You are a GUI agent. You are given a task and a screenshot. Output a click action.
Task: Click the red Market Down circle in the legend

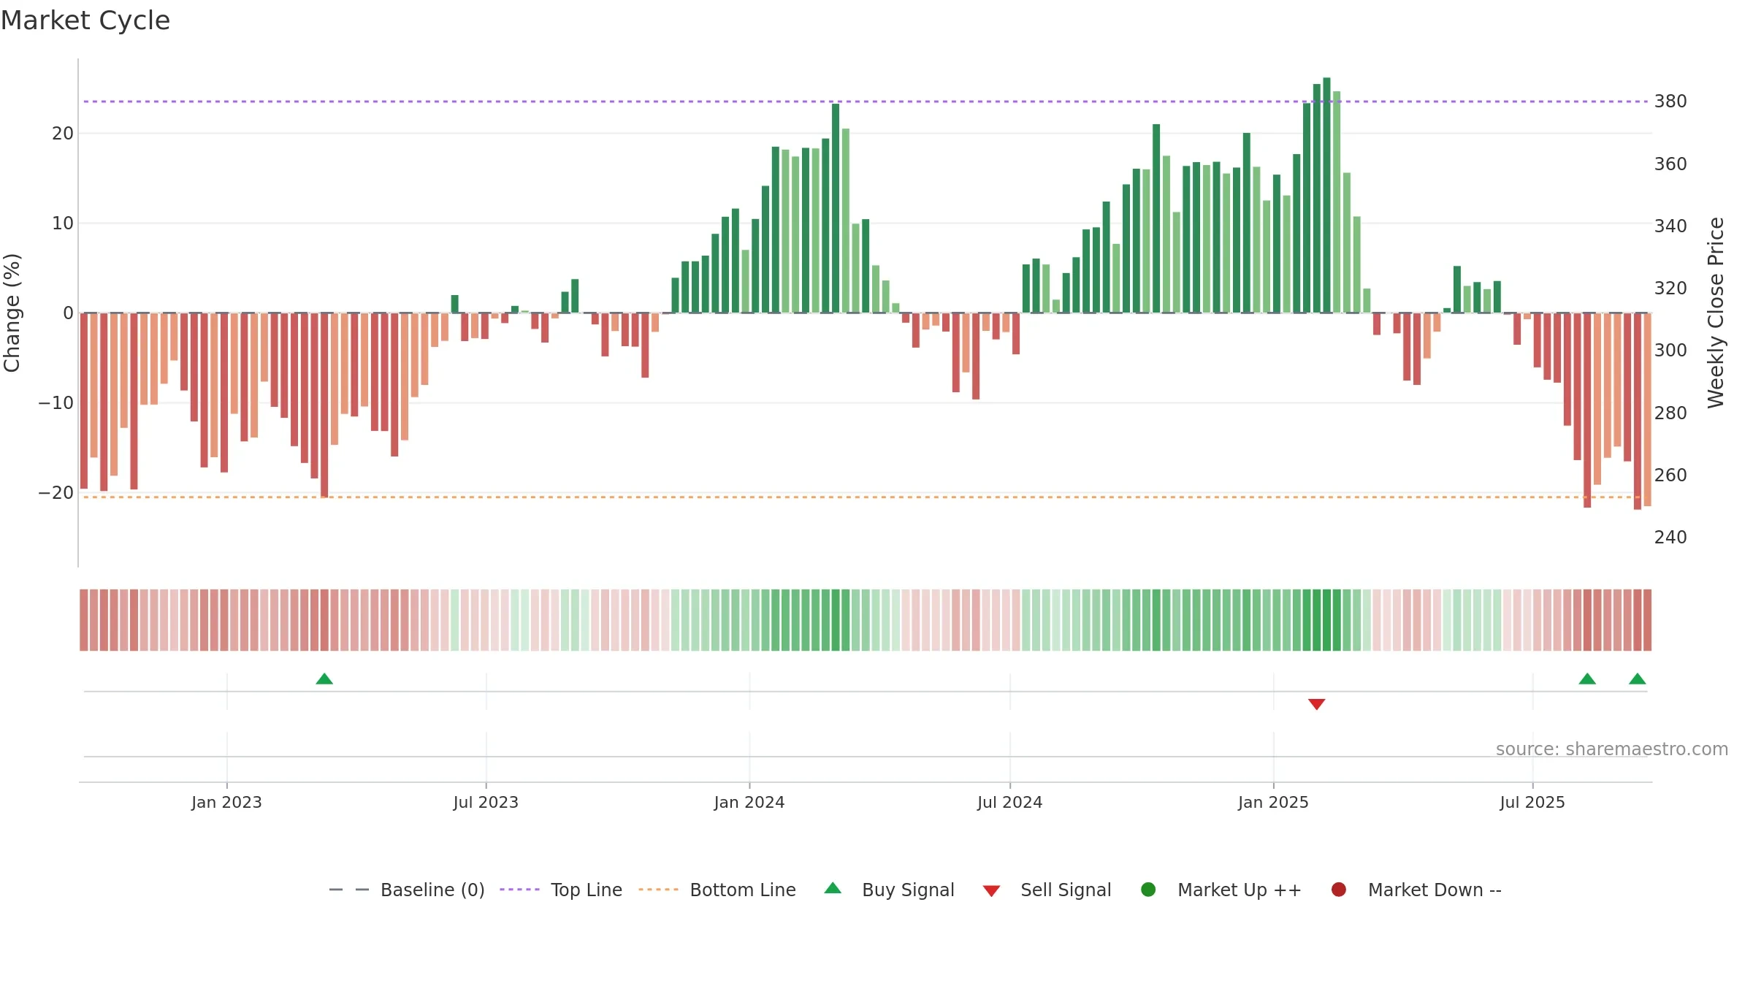click(x=1339, y=890)
